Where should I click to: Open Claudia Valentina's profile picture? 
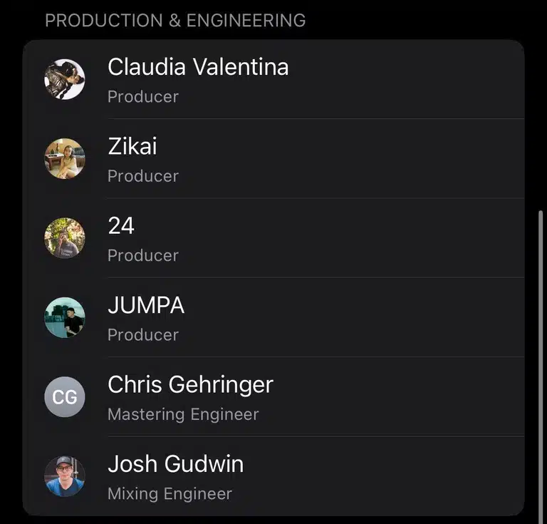tap(65, 79)
